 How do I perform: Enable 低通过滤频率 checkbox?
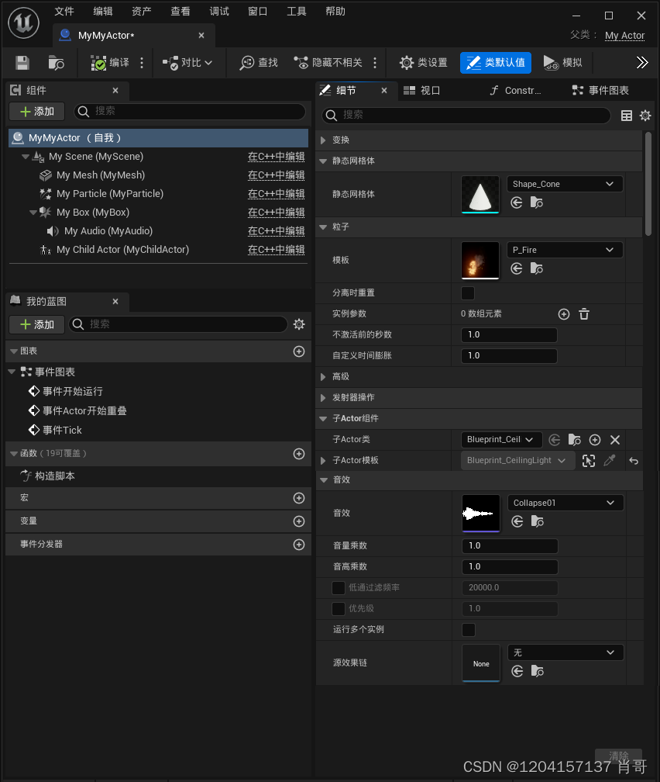click(x=339, y=588)
